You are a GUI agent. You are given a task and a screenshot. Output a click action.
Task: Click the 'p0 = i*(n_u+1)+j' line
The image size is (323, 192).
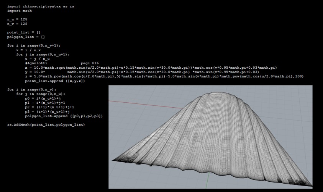point(43,98)
